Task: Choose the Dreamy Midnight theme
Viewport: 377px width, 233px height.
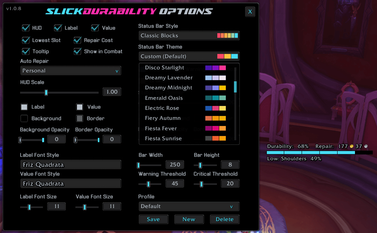Action: pyautogui.click(x=185, y=88)
